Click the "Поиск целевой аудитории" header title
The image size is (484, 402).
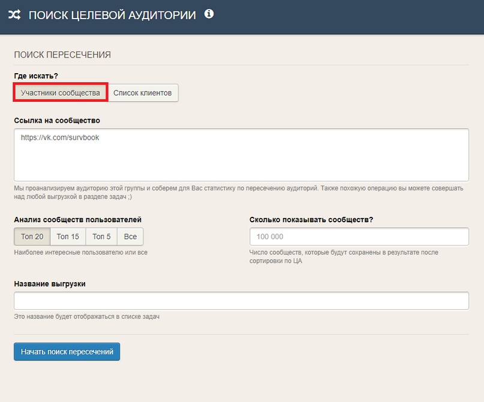point(112,15)
